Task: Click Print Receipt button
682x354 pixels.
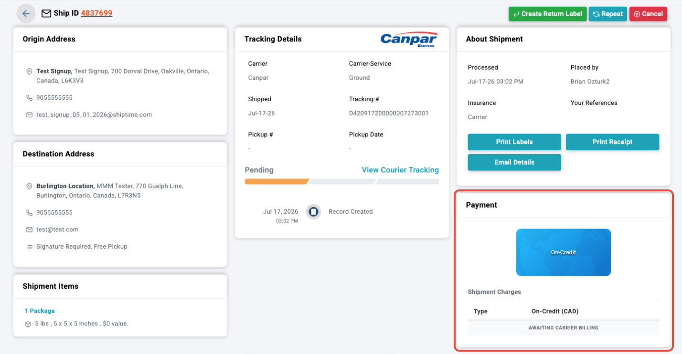Action: pyautogui.click(x=612, y=142)
